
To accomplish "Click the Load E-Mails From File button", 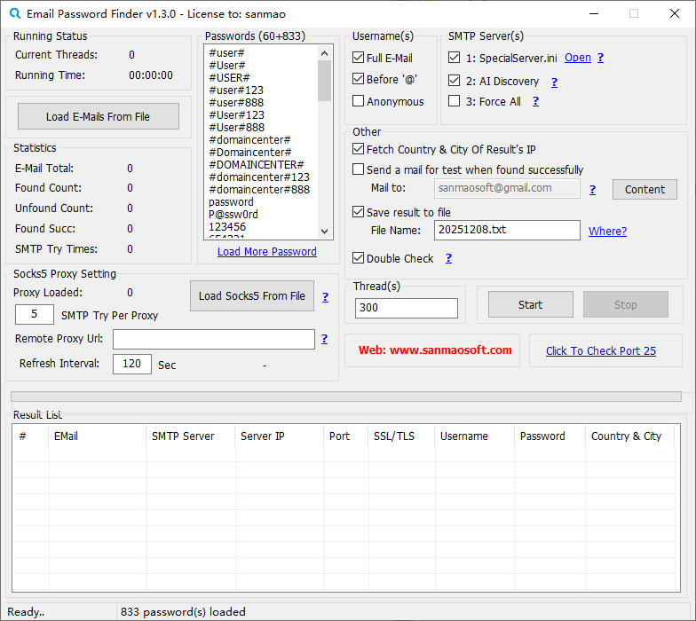I will [x=98, y=117].
